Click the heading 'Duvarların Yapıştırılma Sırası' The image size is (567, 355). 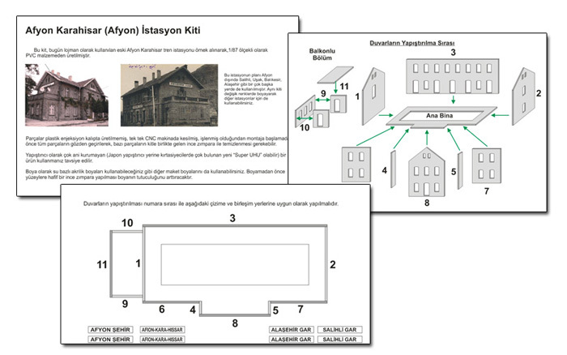click(x=411, y=43)
